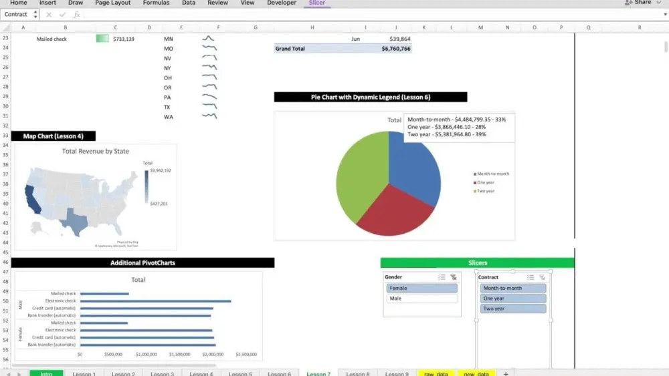Switch to the raw_data sheet
This screenshot has width=669, height=376.
(436, 373)
